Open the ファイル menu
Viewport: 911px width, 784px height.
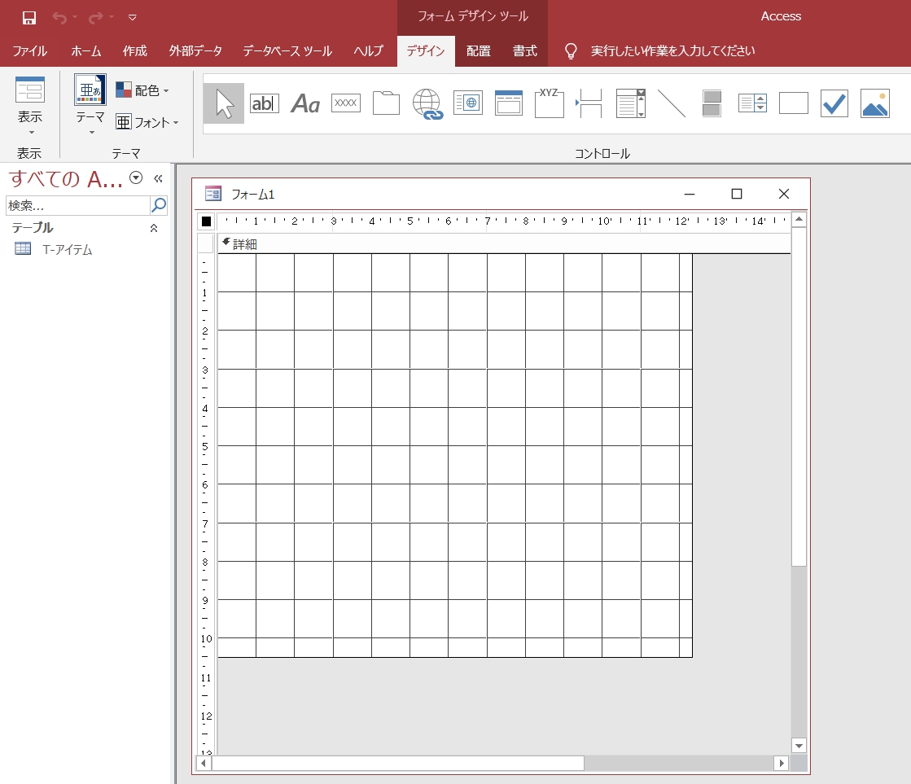click(29, 51)
